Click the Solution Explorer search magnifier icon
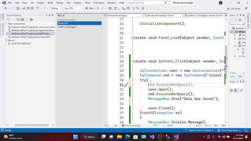This screenshot has width=251, height=141. (x=244, y=24)
